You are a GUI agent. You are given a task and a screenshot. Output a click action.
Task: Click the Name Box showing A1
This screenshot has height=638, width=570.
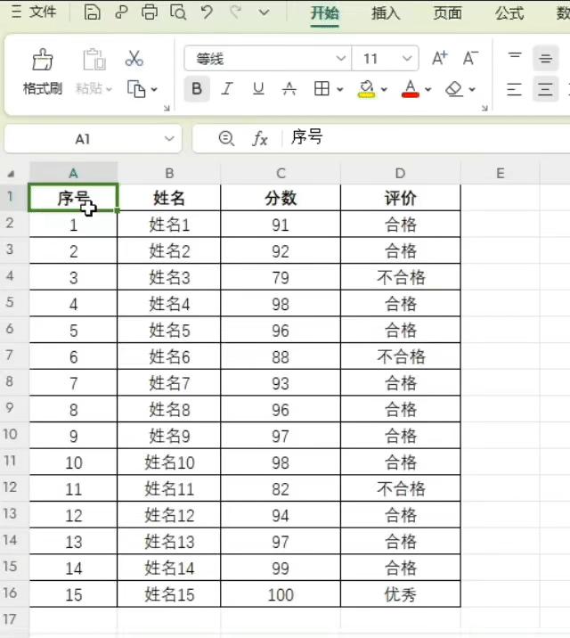point(93,139)
